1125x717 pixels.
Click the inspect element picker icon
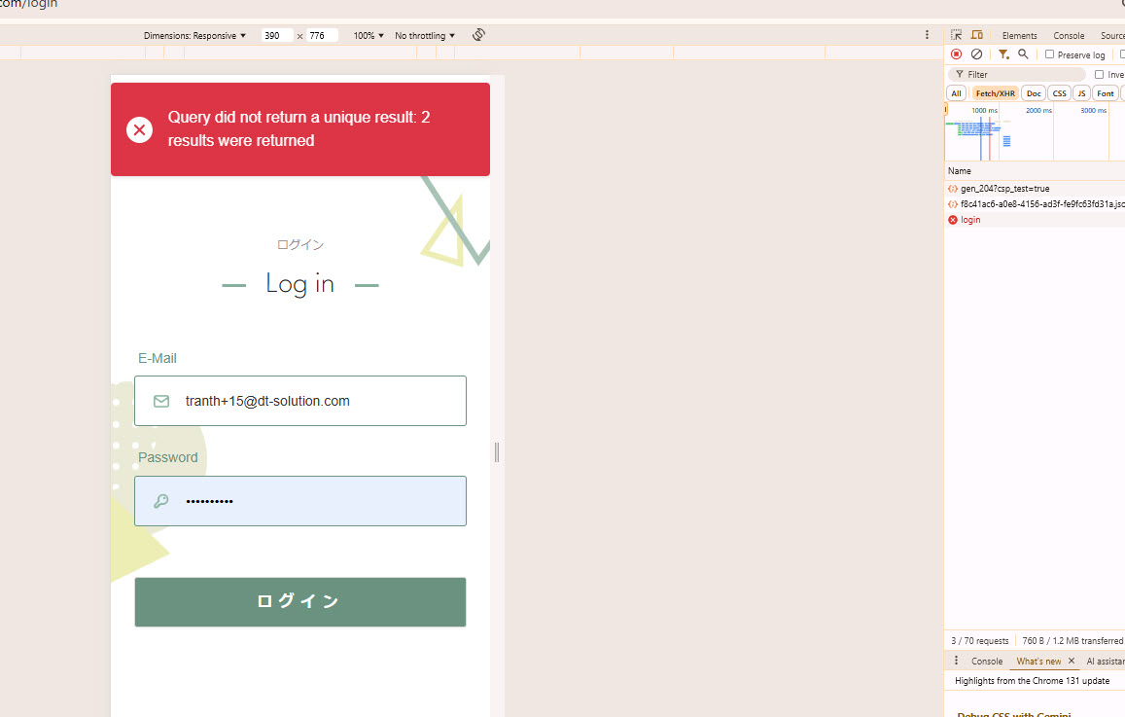pos(956,35)
